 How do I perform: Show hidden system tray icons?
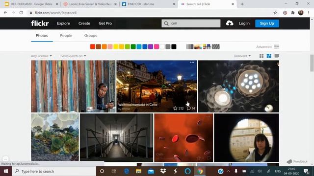coord(228,171)
